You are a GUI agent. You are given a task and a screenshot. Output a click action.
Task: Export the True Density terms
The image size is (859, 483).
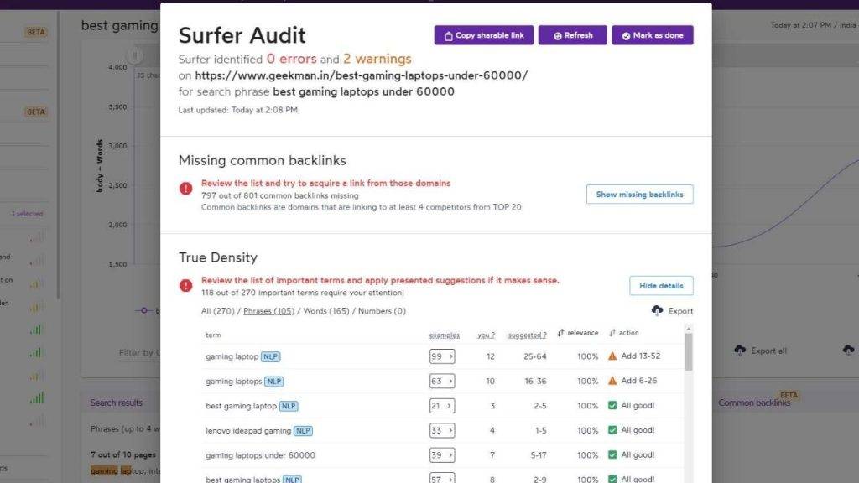click(x=672, y=311)
